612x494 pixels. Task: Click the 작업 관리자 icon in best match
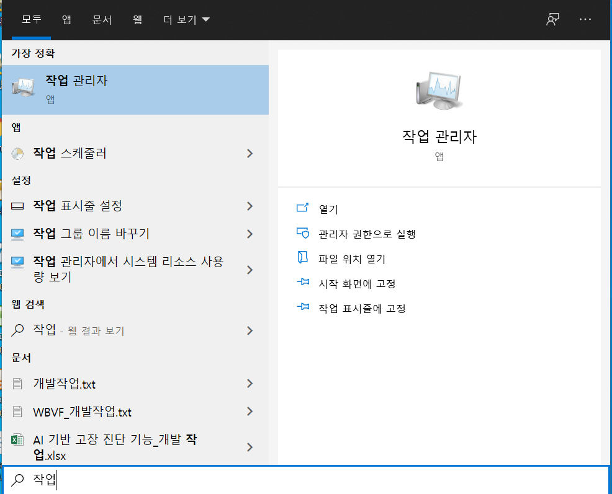24,87
